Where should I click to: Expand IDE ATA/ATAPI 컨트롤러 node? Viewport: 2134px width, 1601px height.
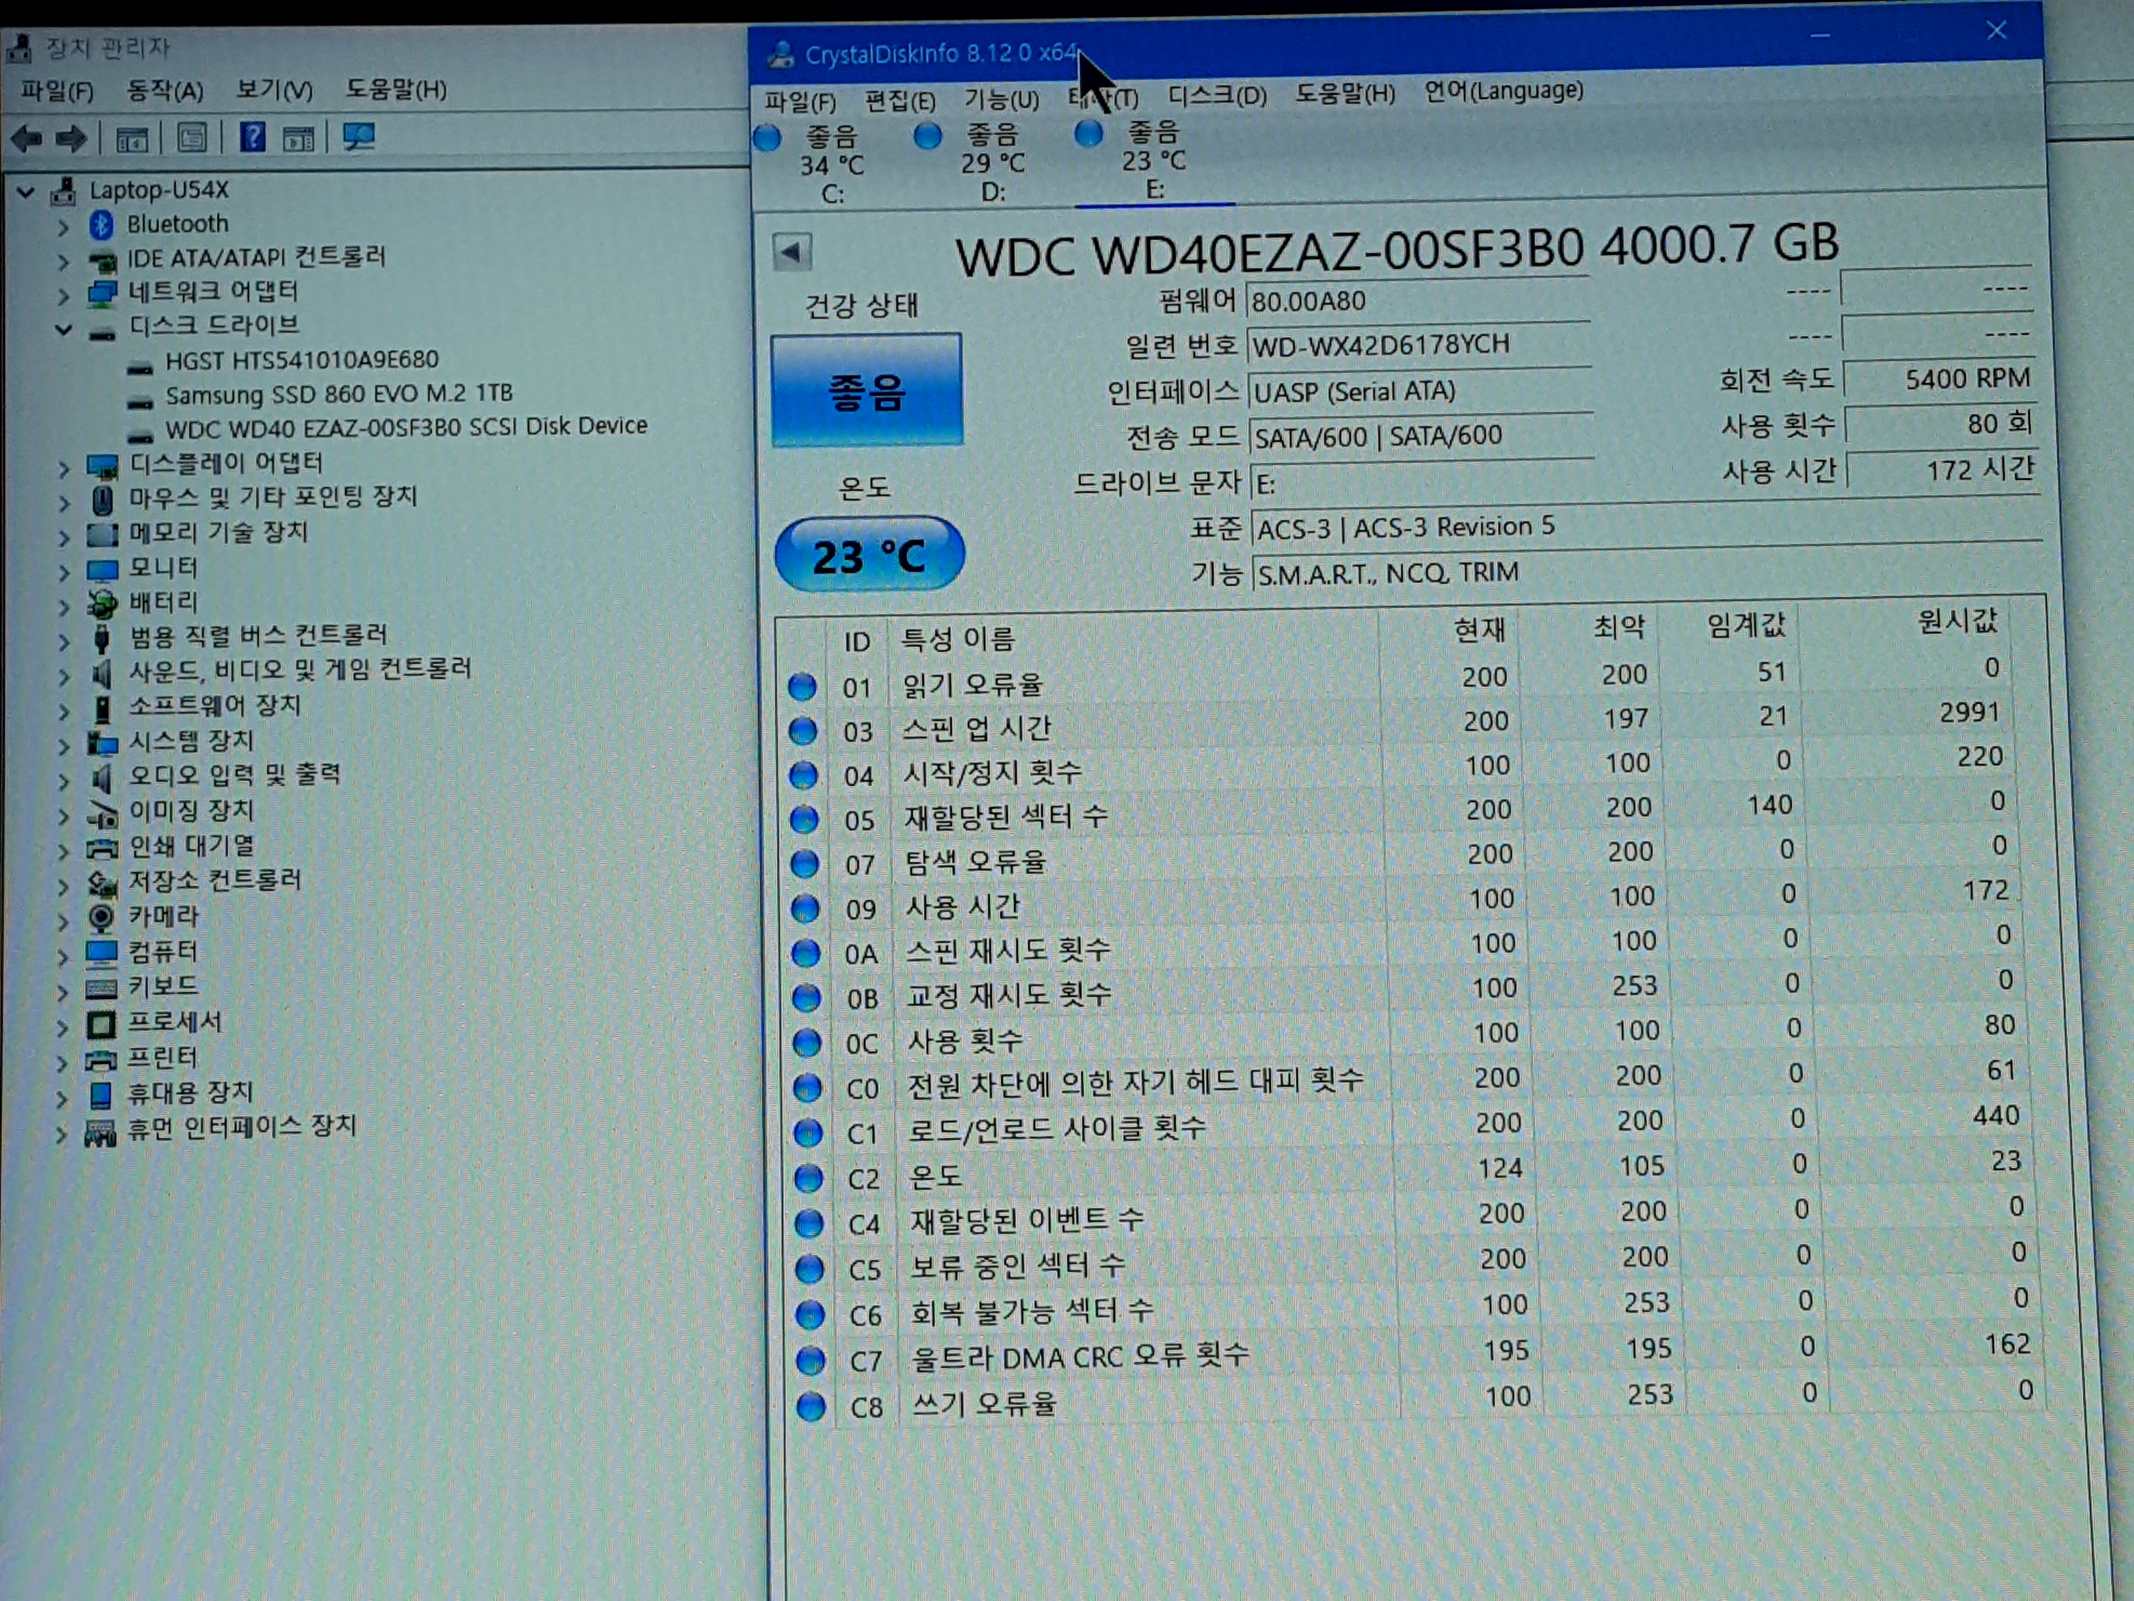(x=63, y=262)
